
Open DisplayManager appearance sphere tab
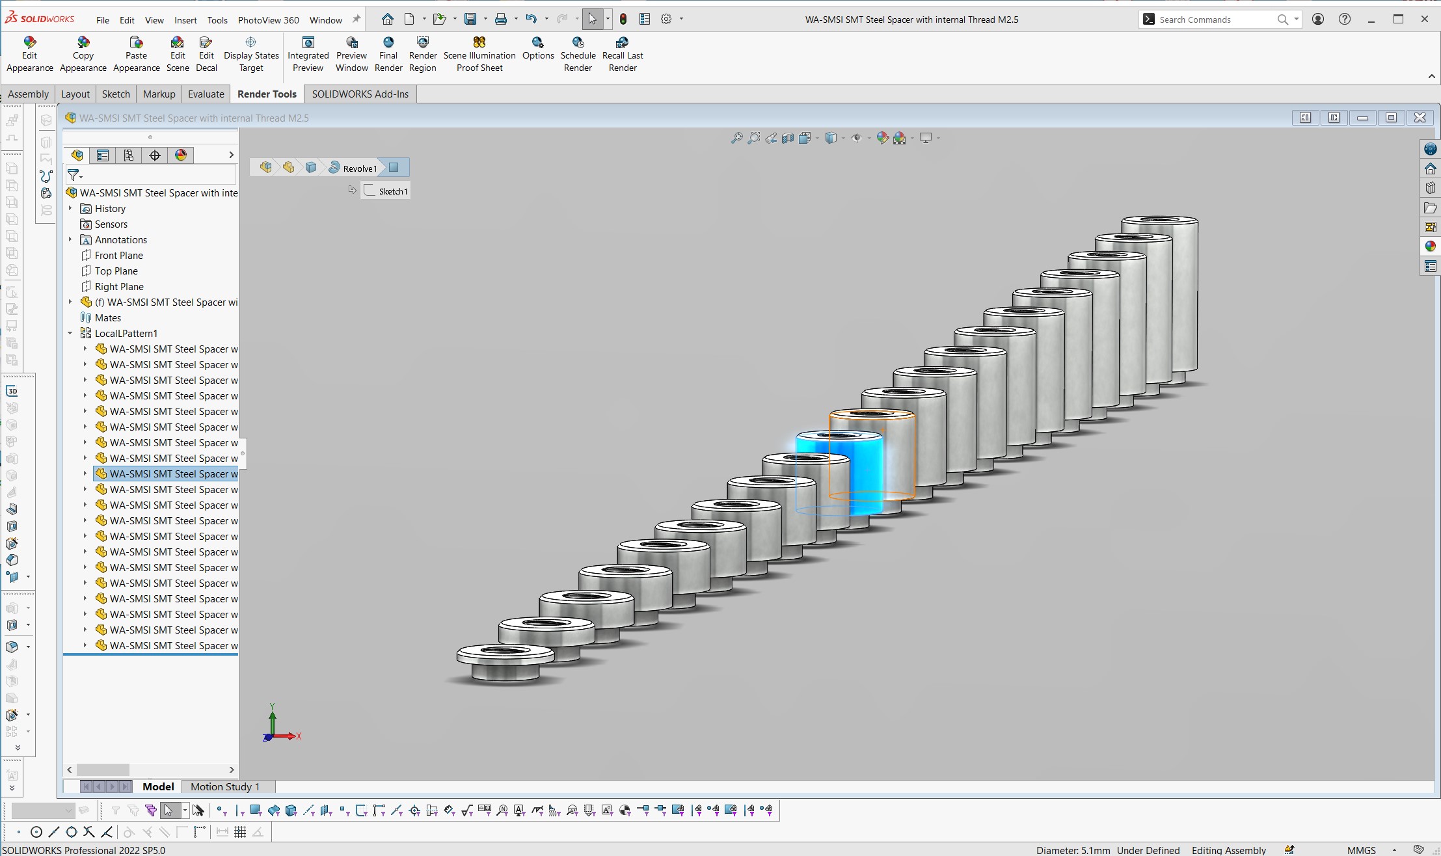tap(181, 155)
